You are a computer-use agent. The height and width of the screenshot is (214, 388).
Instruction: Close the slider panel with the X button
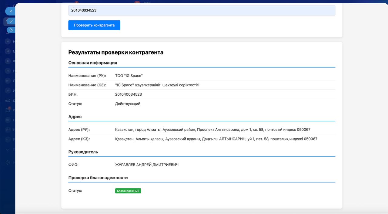(11, 11)
